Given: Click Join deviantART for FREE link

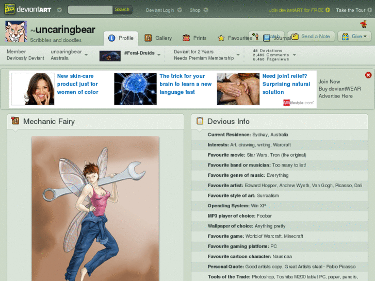Looking at the screenshot, I should (x=296, y=10).
